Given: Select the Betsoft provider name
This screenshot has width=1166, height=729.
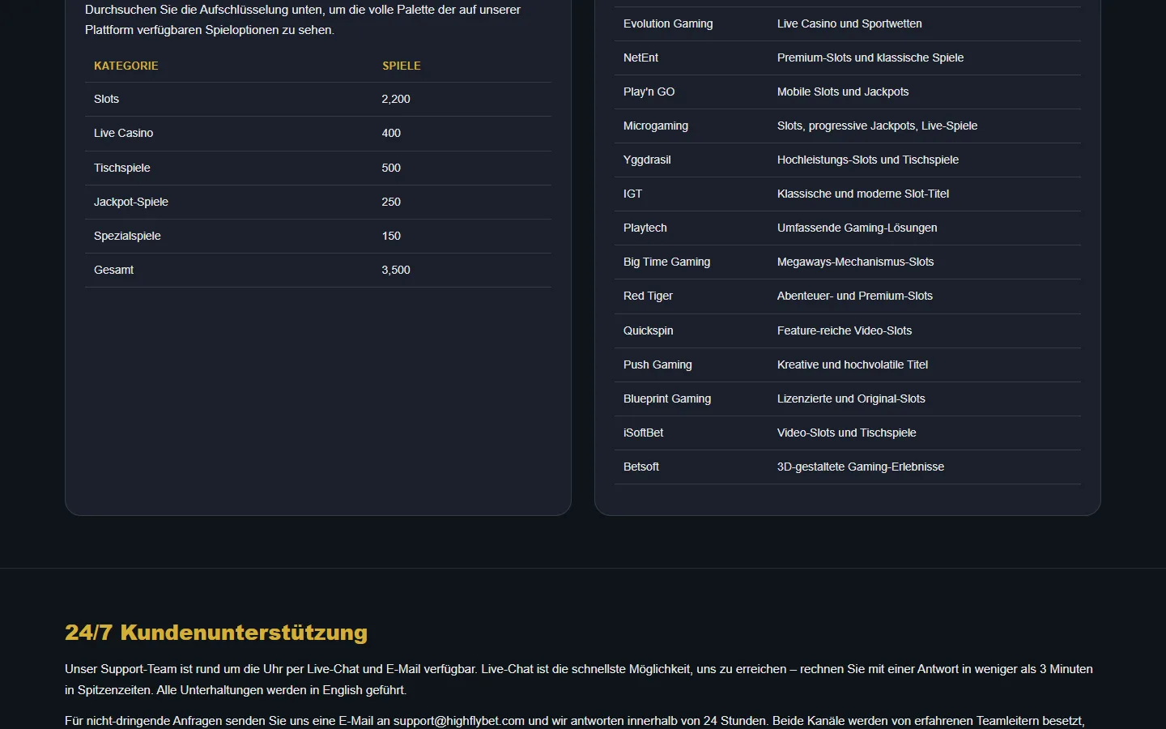Looking at the screenshot, I should 641,467.
